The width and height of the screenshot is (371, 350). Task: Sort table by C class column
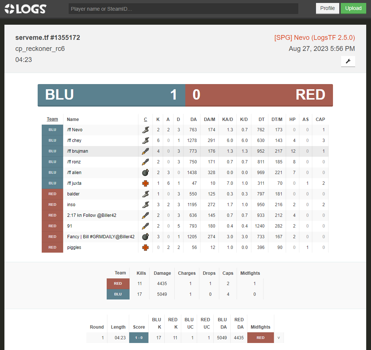(x=145, y=119)
